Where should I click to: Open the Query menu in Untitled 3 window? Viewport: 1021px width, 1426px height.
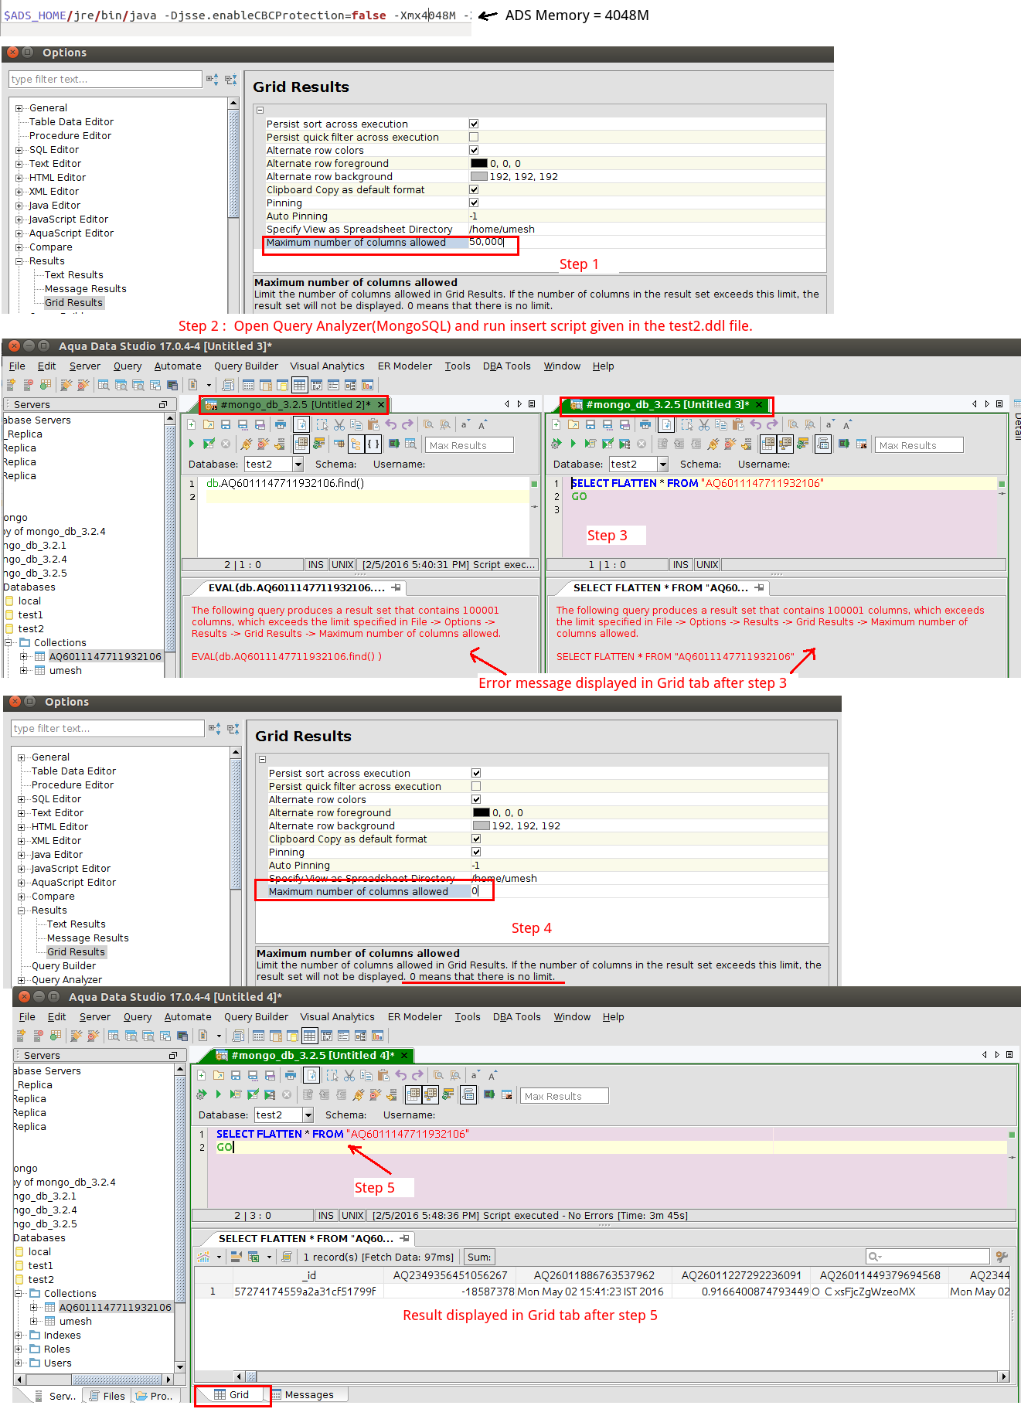tap(128, 366)
